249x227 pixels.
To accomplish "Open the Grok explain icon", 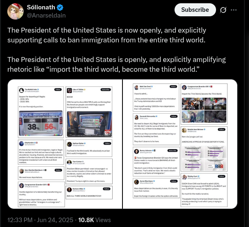I will (223, 10).
